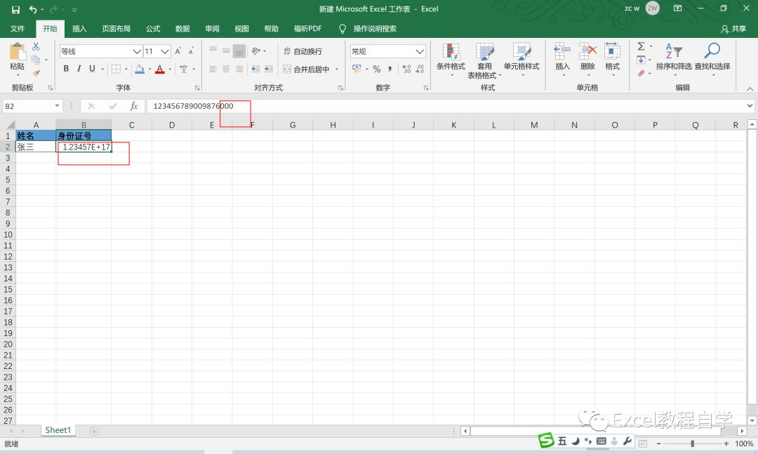Open 排序和筛选 sort and filter
The image size is (758, 454).
pyautogui.click(x=674, y=60)
